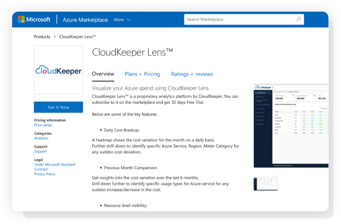Click the CloudKeeper logo tile
Viewport: 341px width, 224px height.
pos(58,70)
